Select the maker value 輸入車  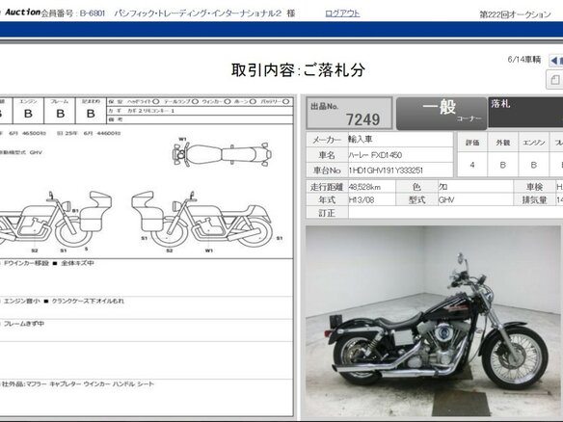tap(361, 140)
